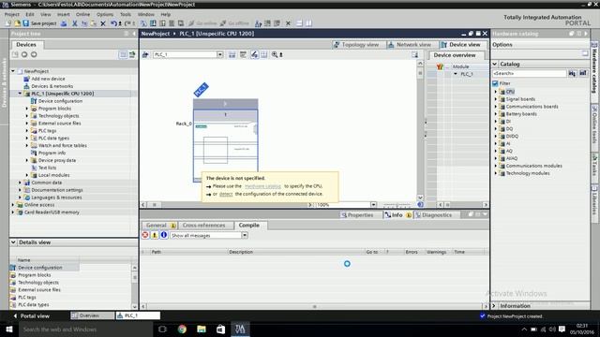Click back navigation circle in Project tree
Viewport: 600px width, 337px height.
(24, 54)
